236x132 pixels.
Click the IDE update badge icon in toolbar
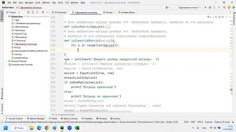pos(229,7)
